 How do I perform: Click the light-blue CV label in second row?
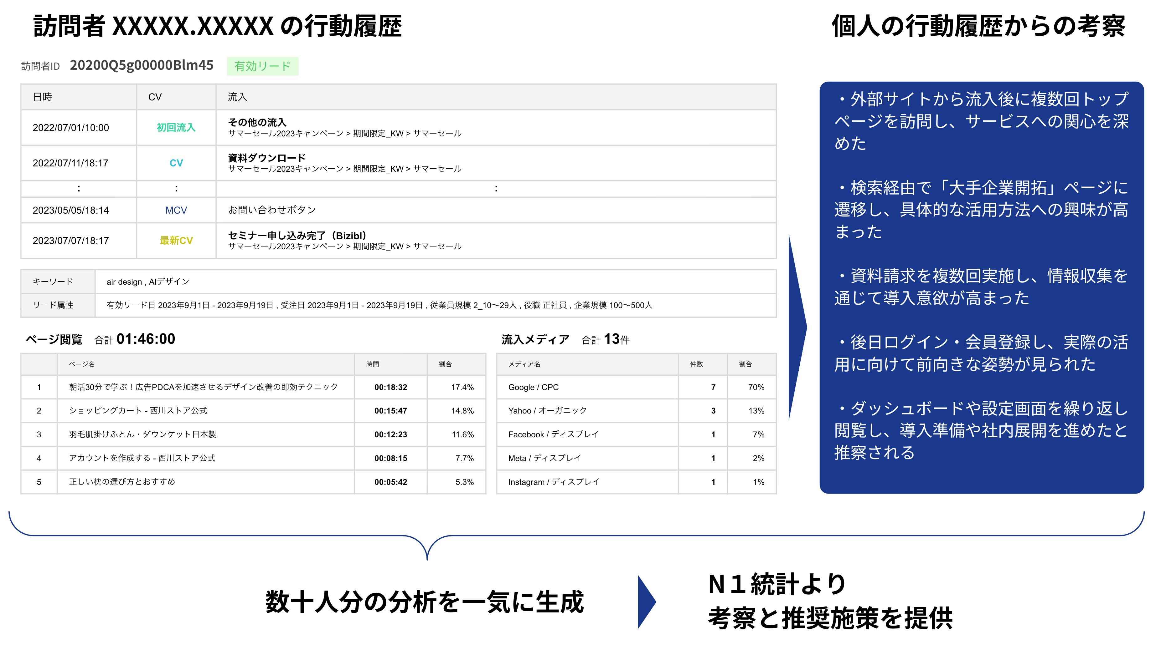[176, 163]
